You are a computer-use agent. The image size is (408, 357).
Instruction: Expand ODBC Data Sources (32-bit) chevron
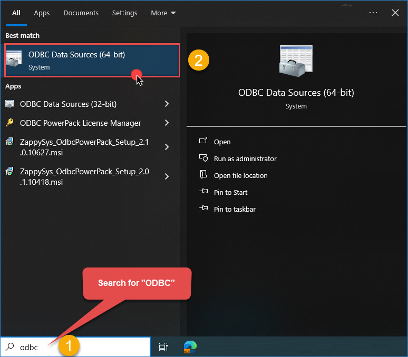coord(167,104)
